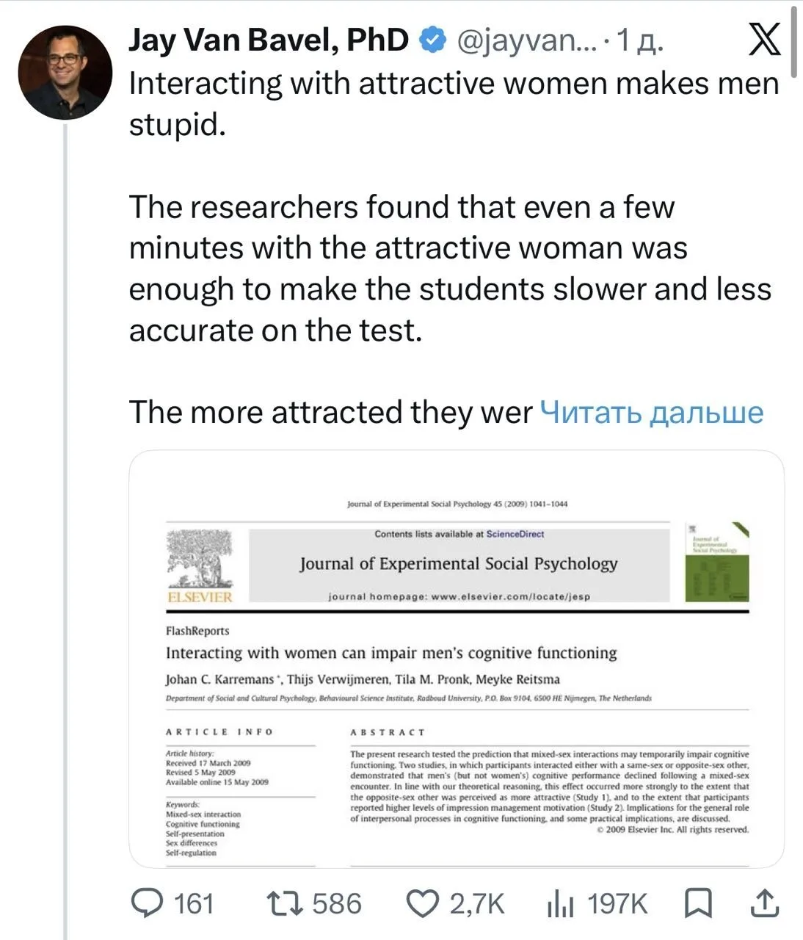Bookmark this tweet
The height and width of the screenshot is (940, 803).
pyautogui.click(x=698, y=903)
